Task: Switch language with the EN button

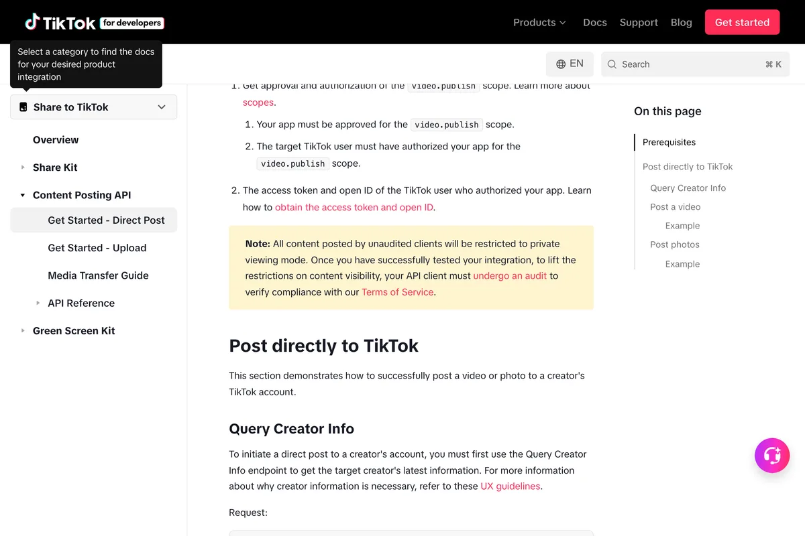Action: (x=570, y=64)
